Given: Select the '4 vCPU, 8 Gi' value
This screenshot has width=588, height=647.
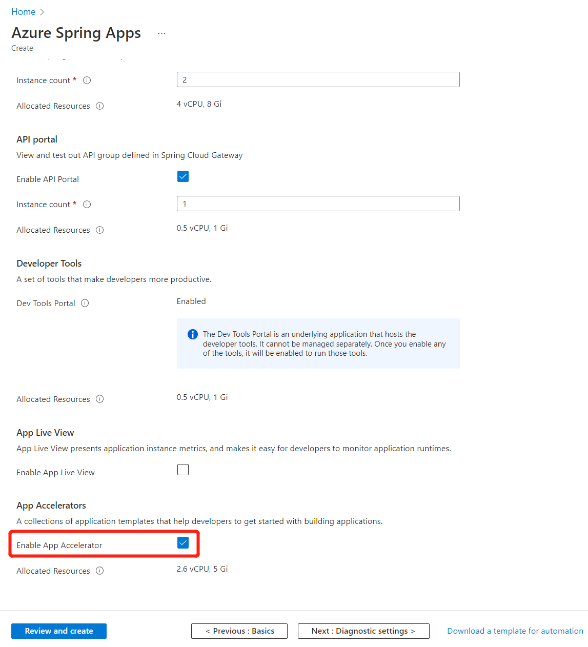Looking at the screenshot, I should click(199, 104).
